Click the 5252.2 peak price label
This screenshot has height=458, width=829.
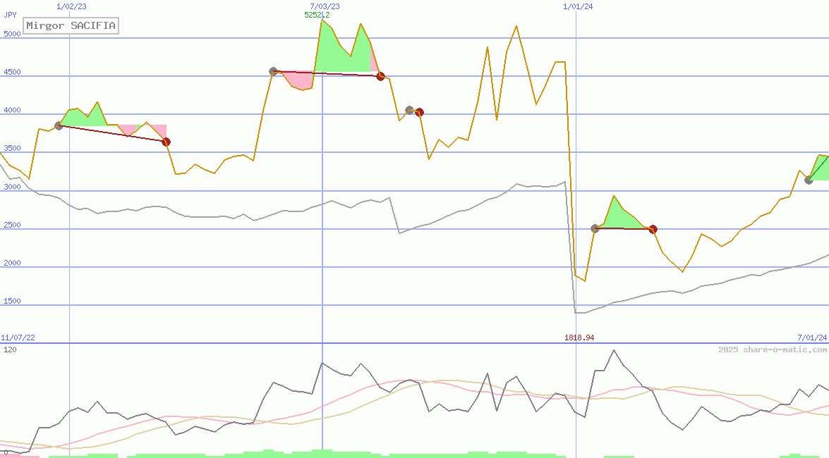point(317,15)
